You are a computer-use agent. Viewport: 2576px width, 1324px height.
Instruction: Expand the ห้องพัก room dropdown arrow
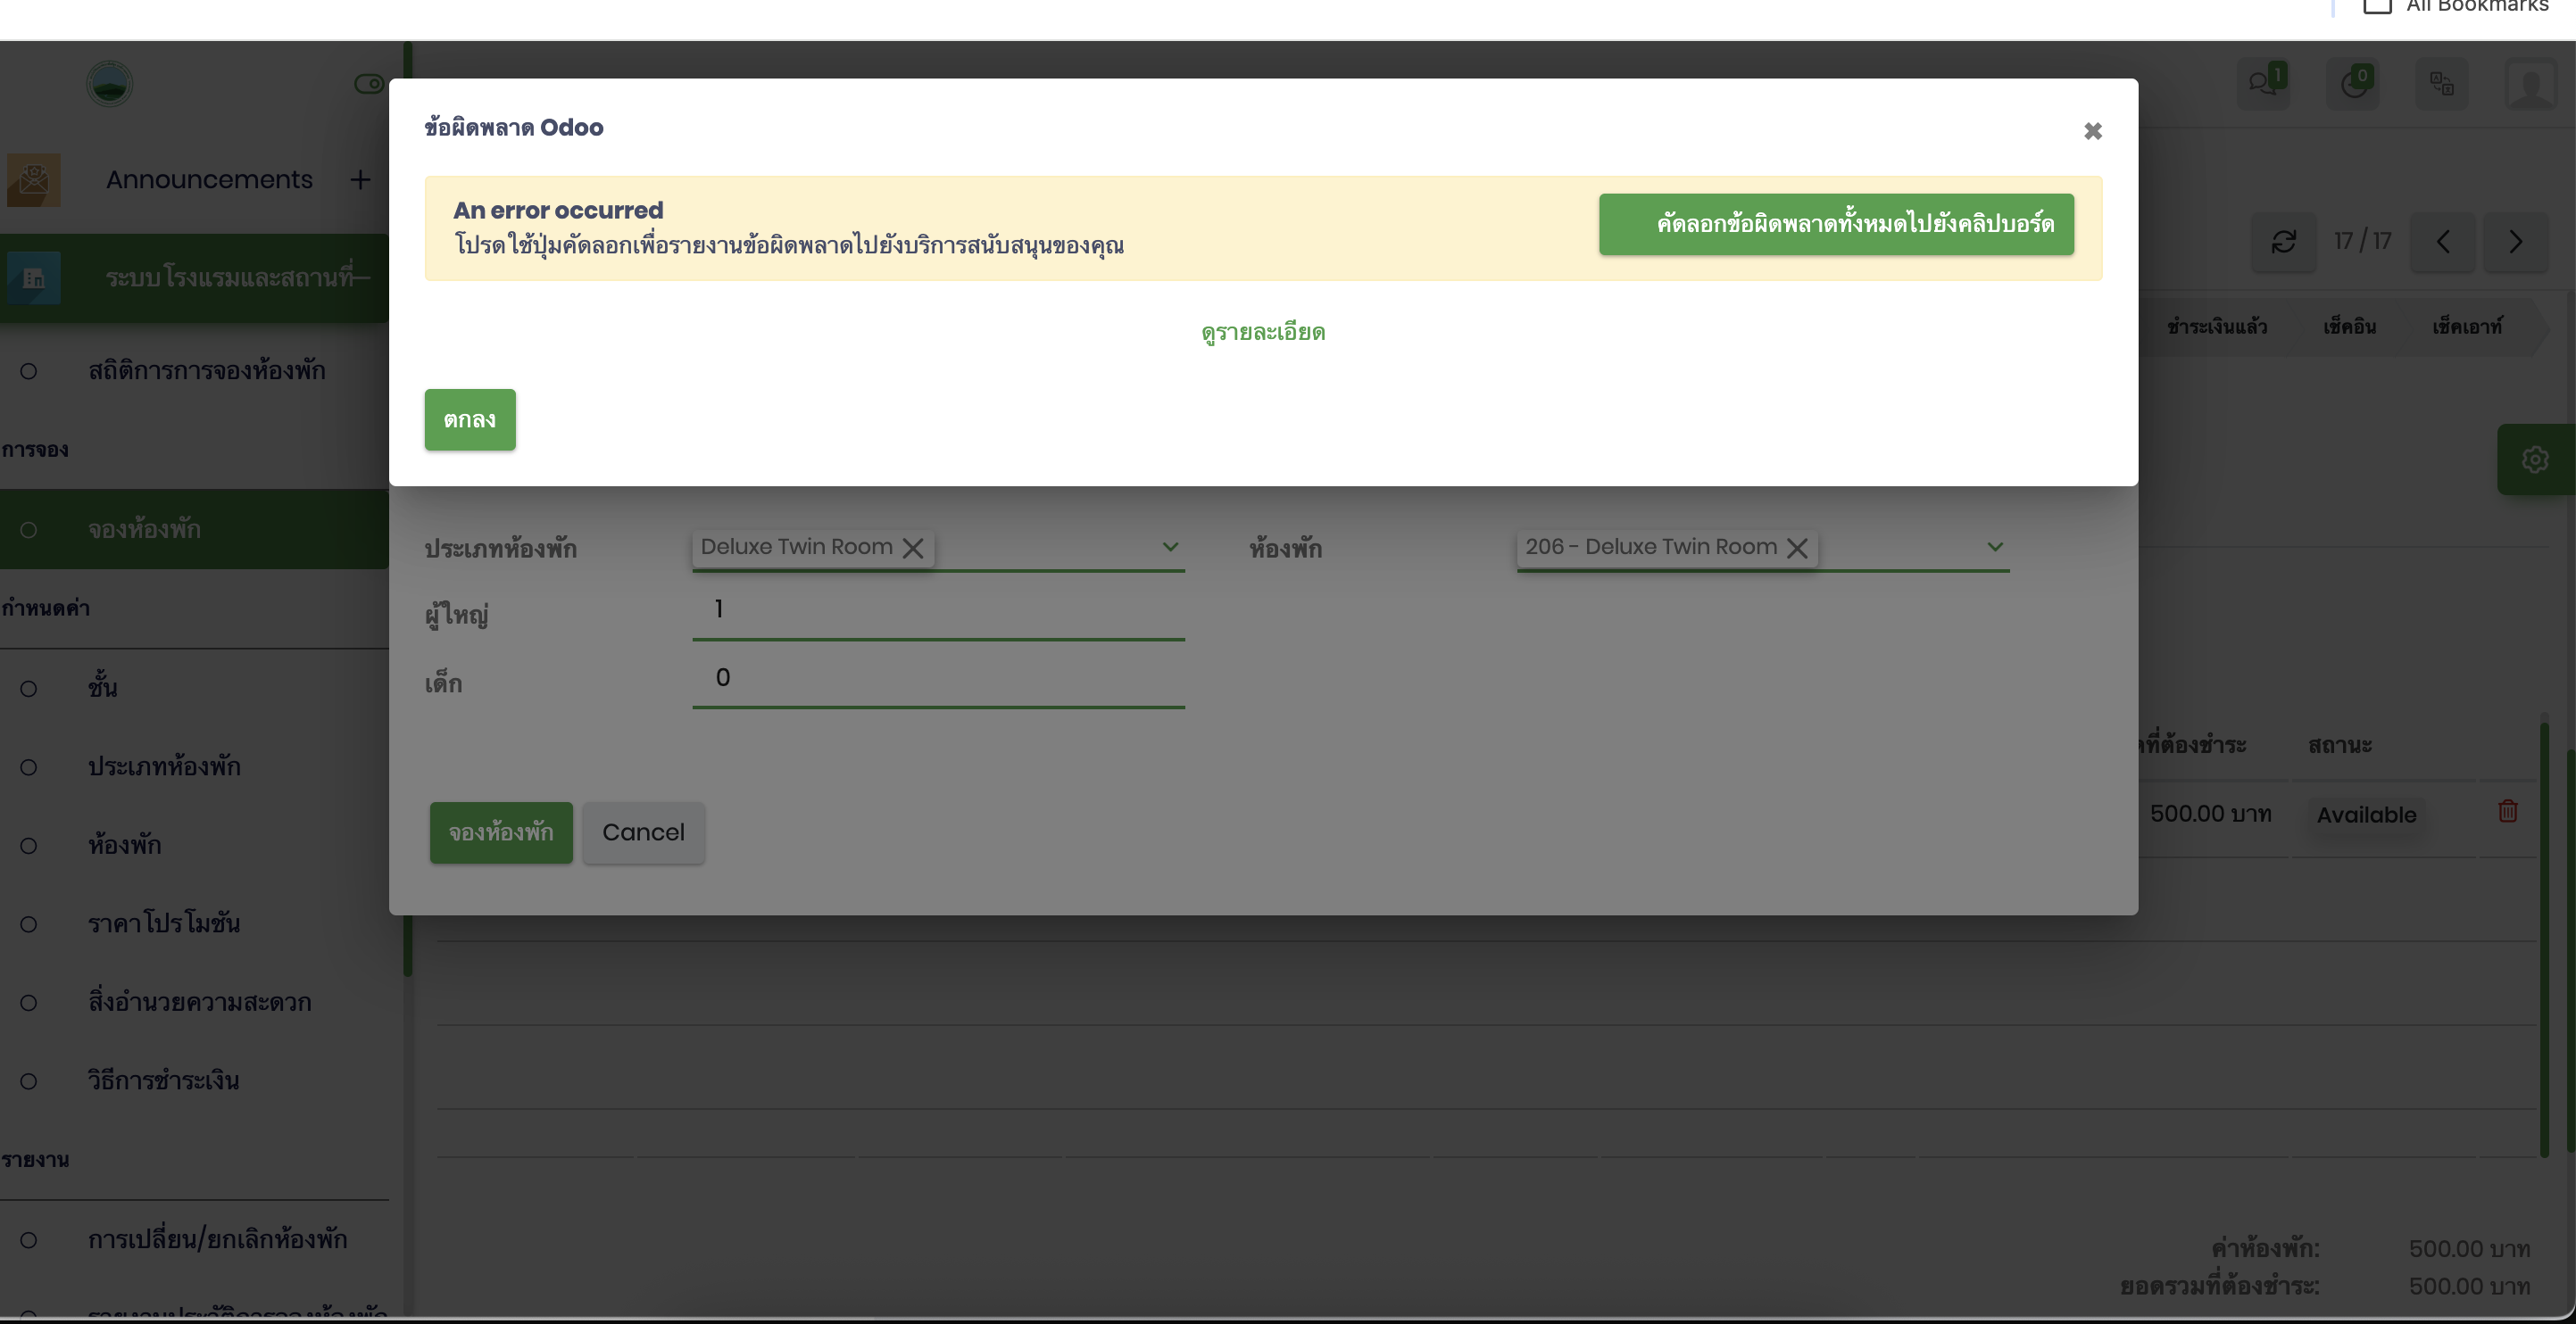(x=1994, y=547)
